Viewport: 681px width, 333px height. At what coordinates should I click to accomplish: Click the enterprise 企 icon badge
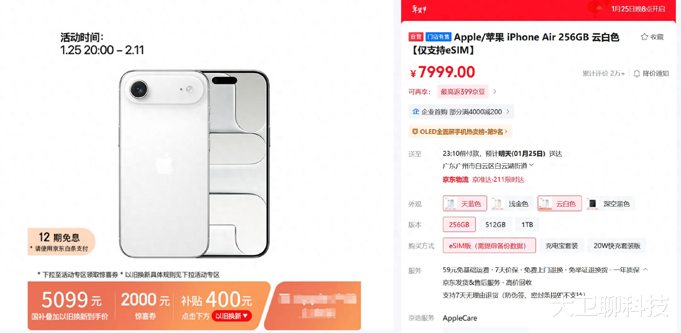point(416,112)
